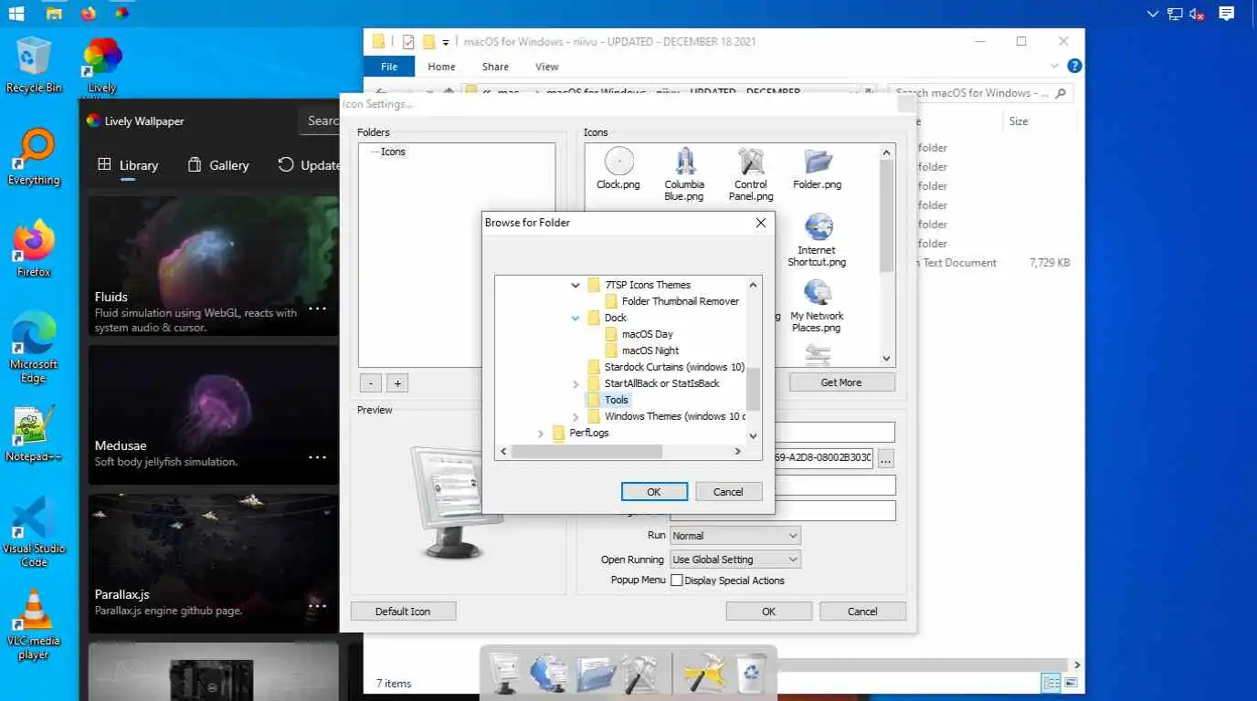Click the Browse for Folder vertical scrollbar thumb
Screen dimensions: 1257x701
[754, 389]
